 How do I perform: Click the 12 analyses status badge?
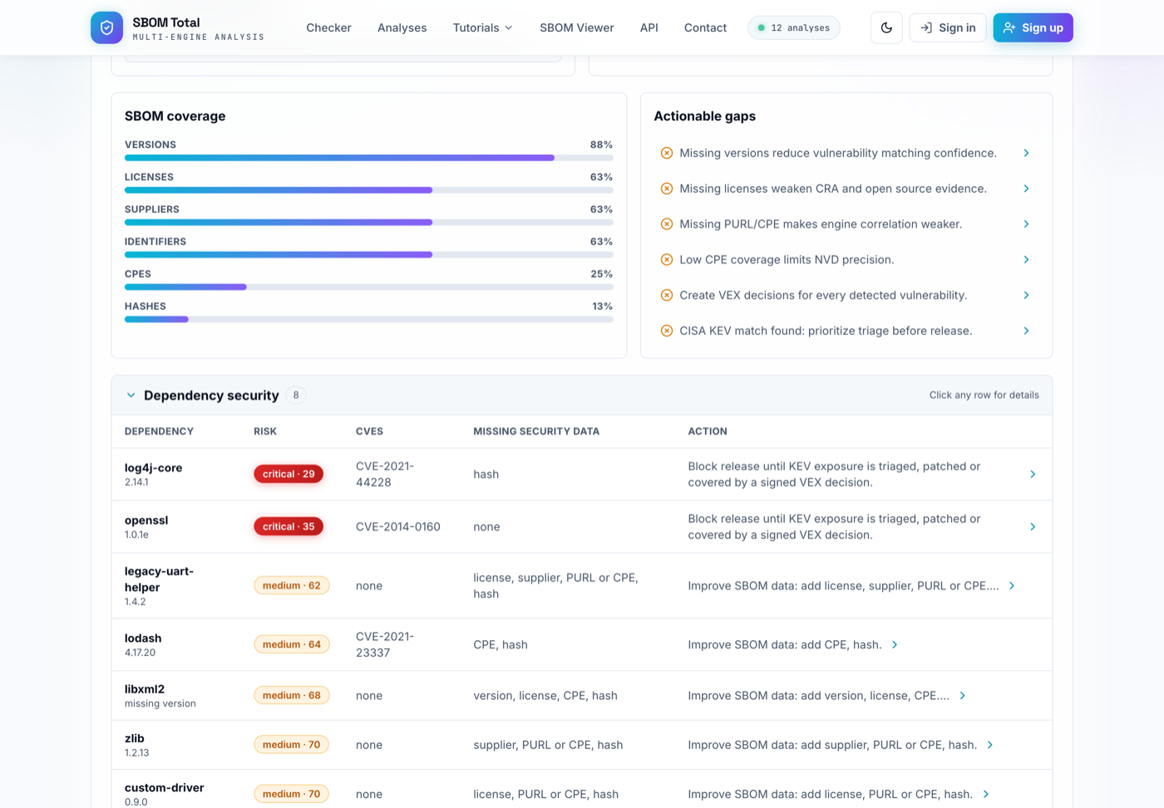tap(794, 27)
